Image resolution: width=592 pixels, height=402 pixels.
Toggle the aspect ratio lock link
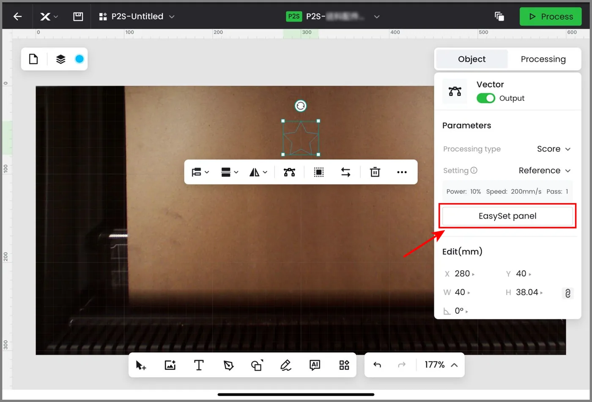tap(567, 293)
